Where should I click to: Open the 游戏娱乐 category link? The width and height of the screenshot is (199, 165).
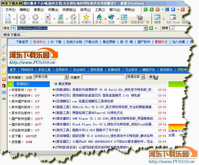166,70
